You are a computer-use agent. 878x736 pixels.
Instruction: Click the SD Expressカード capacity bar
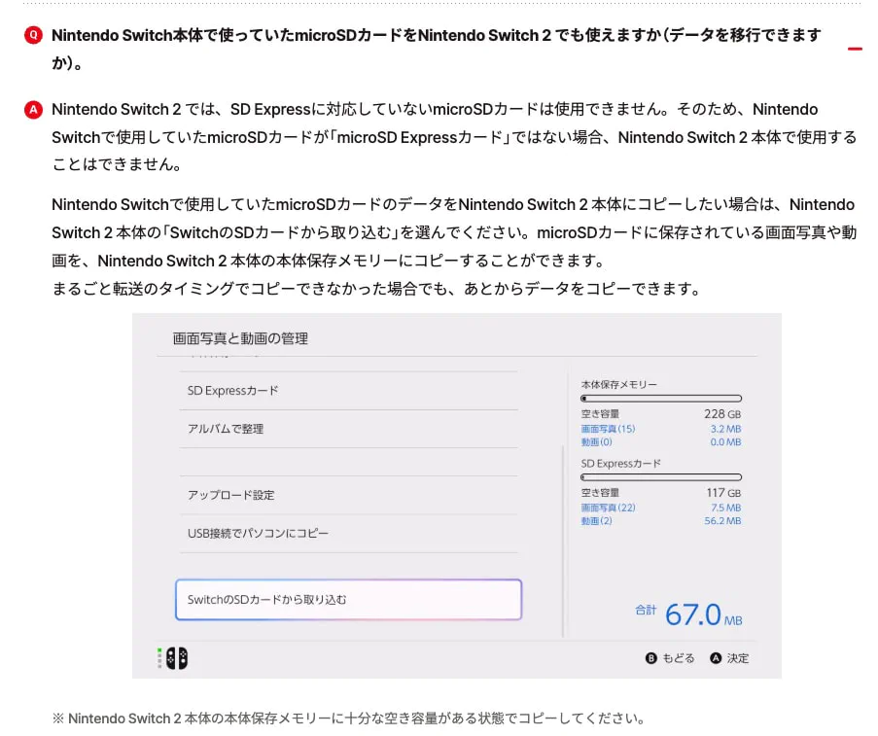pyautogui.click(x=661, y=477)
